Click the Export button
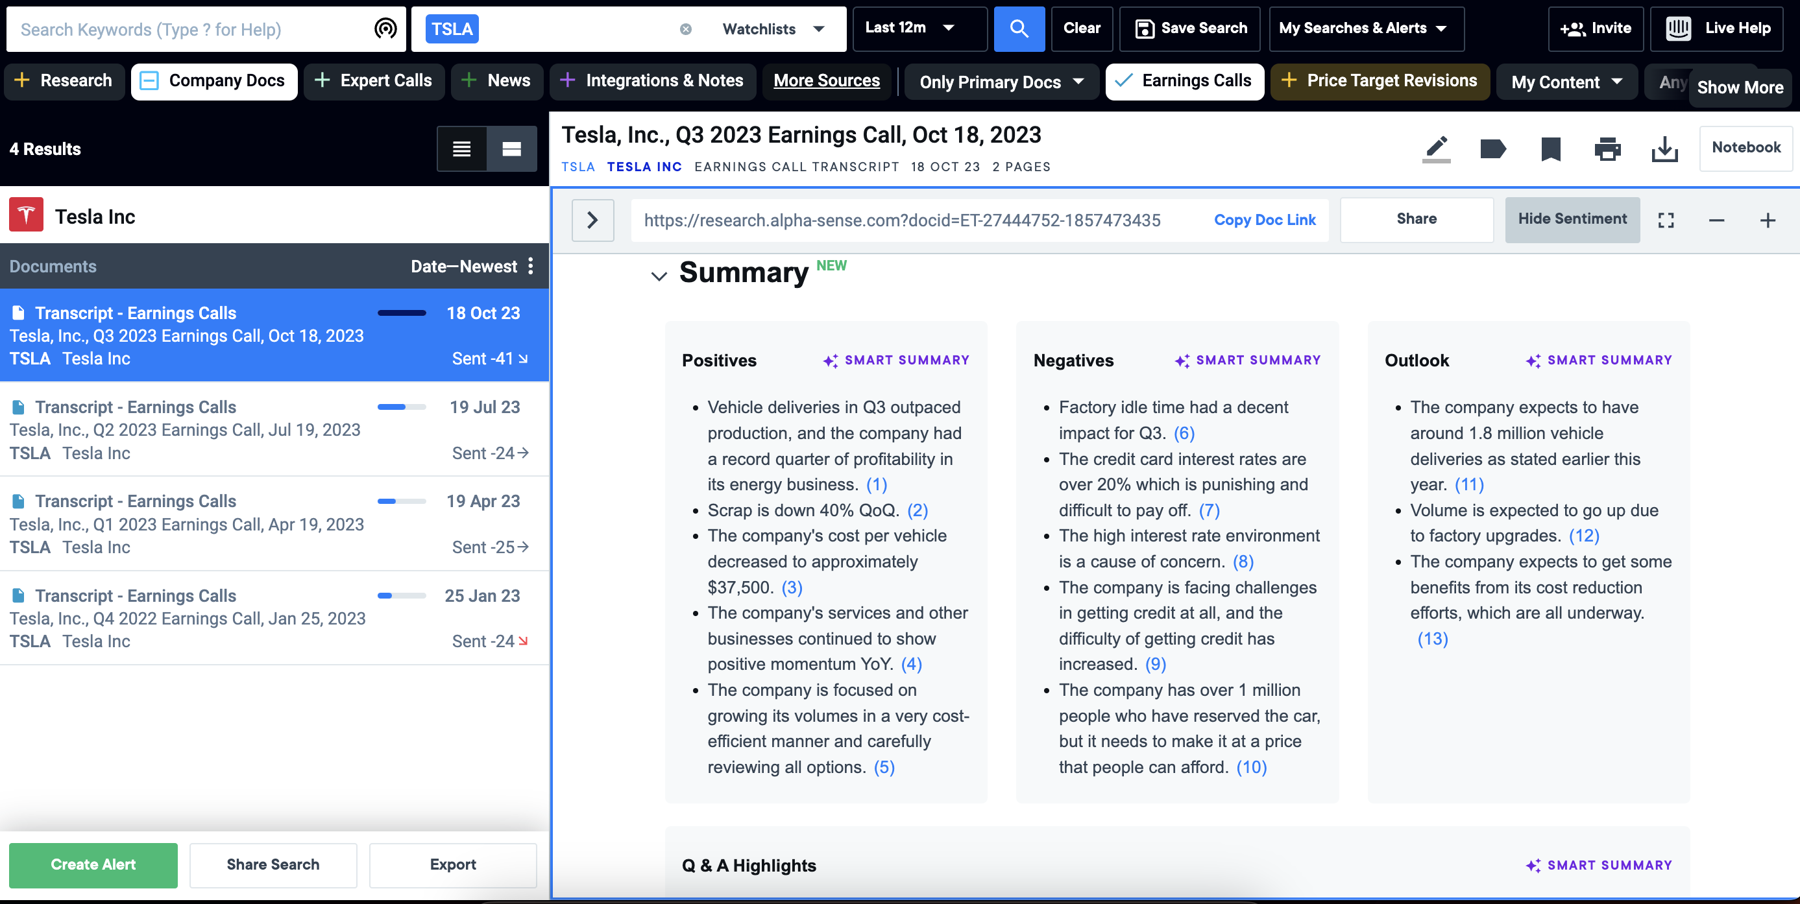The width and height of the screenshot is (1800, 904). coord(453,865)
